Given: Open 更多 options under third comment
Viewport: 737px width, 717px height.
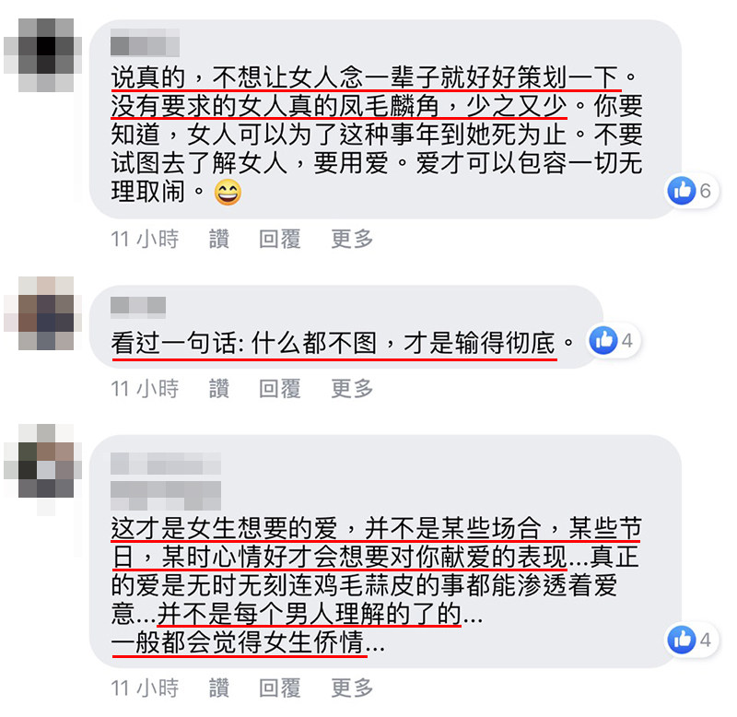Looking at the screenshot, I should click(x=352, y=688).
